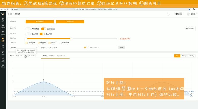Image resolution: width=198 pixels, height=109 pixels.
Task: Click the 查询 search button
Action: pos(122,47)
